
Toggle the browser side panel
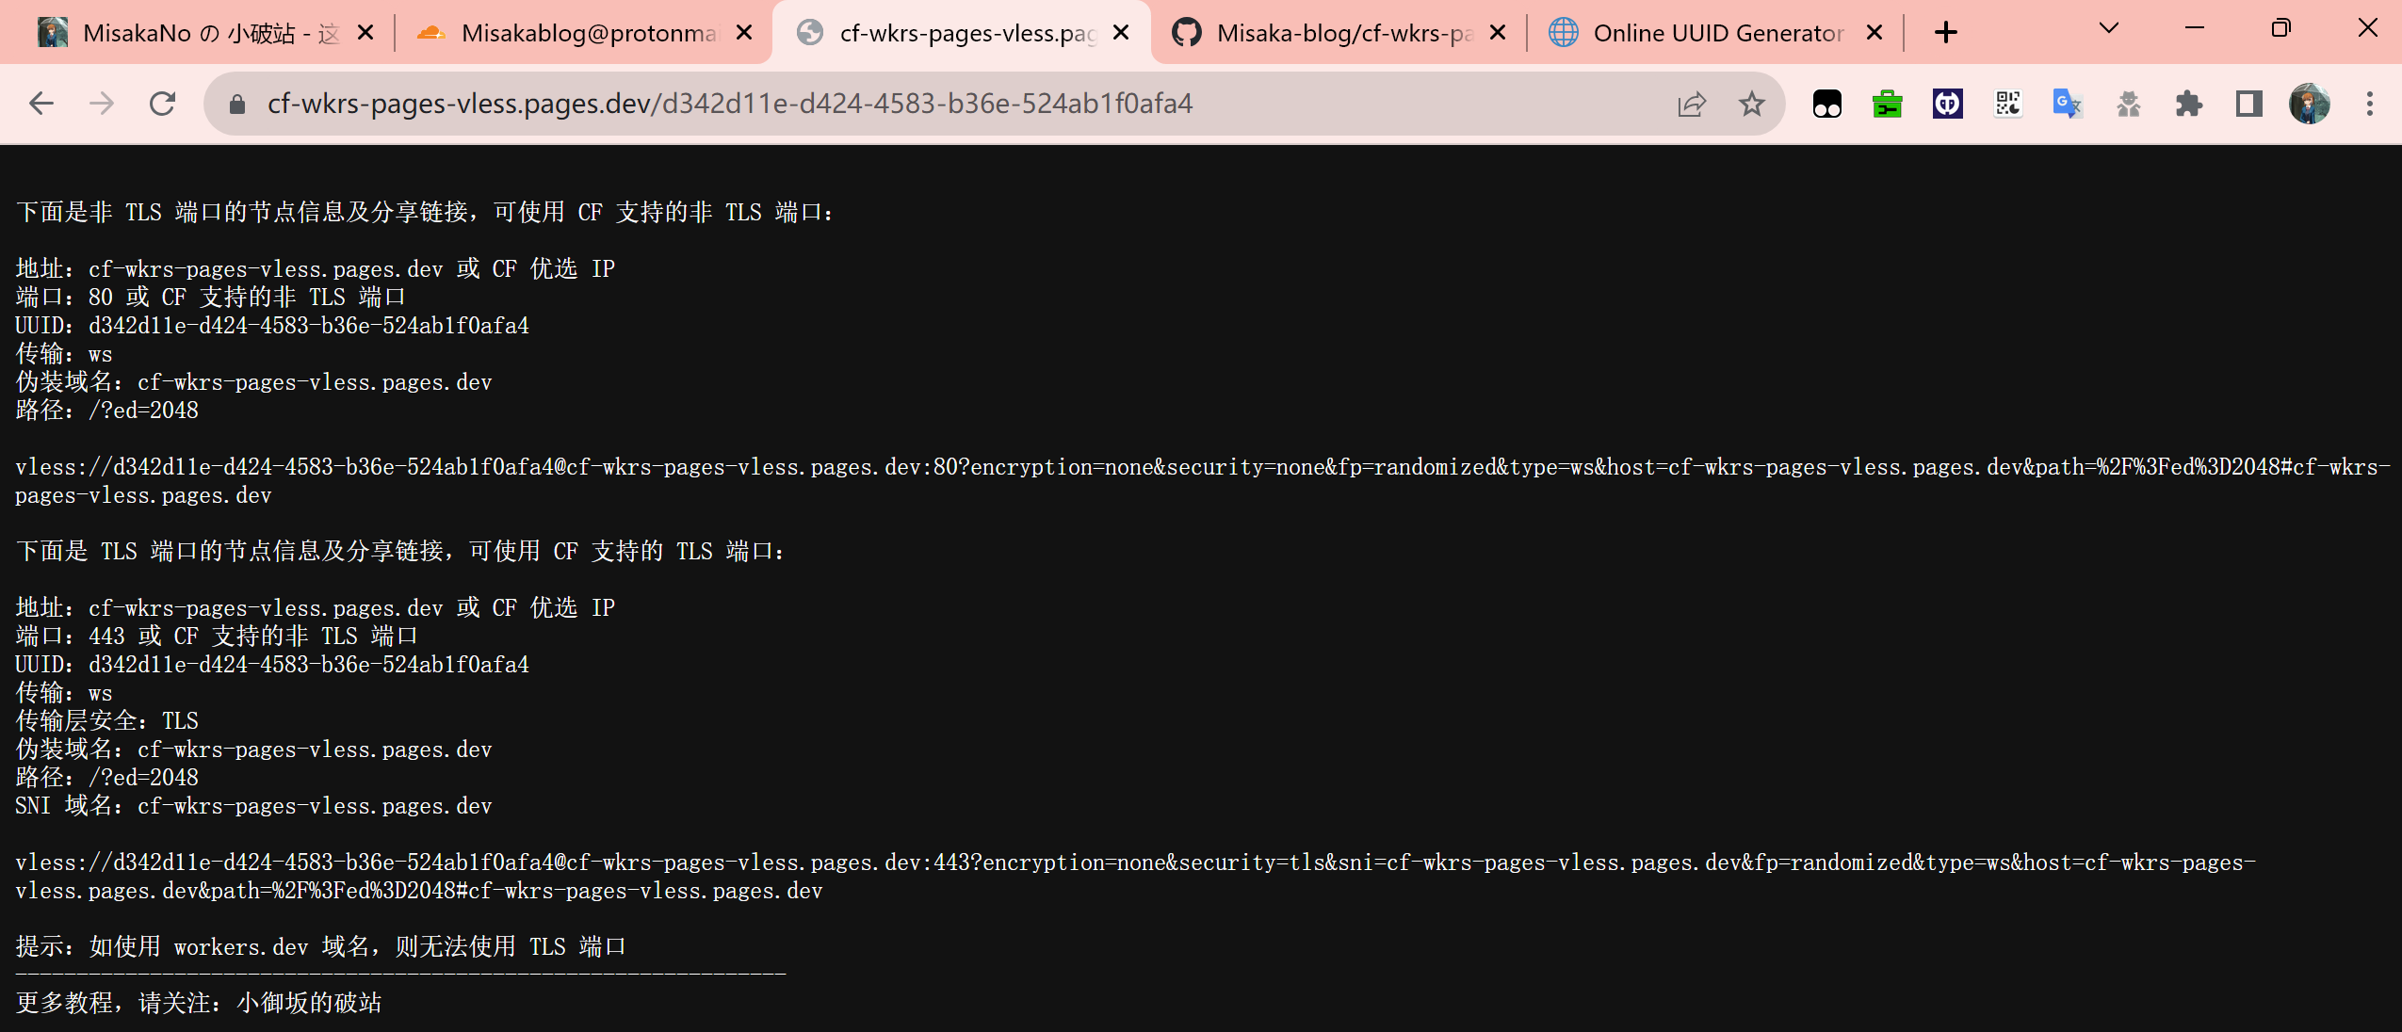click(x=2248, y=104)
